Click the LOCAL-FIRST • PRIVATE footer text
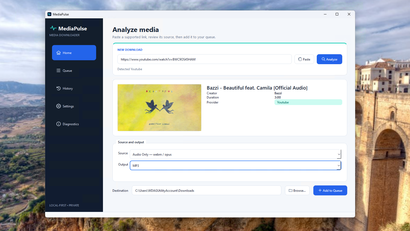The image size is (410, 231). tap(64, 205)
